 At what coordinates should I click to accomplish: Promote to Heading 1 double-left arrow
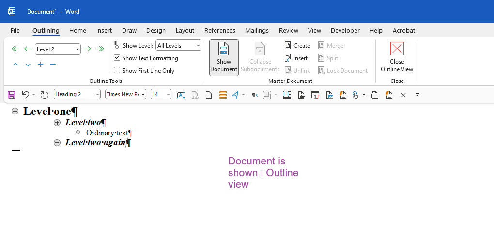pyautogui.click(x=15, y=49)
